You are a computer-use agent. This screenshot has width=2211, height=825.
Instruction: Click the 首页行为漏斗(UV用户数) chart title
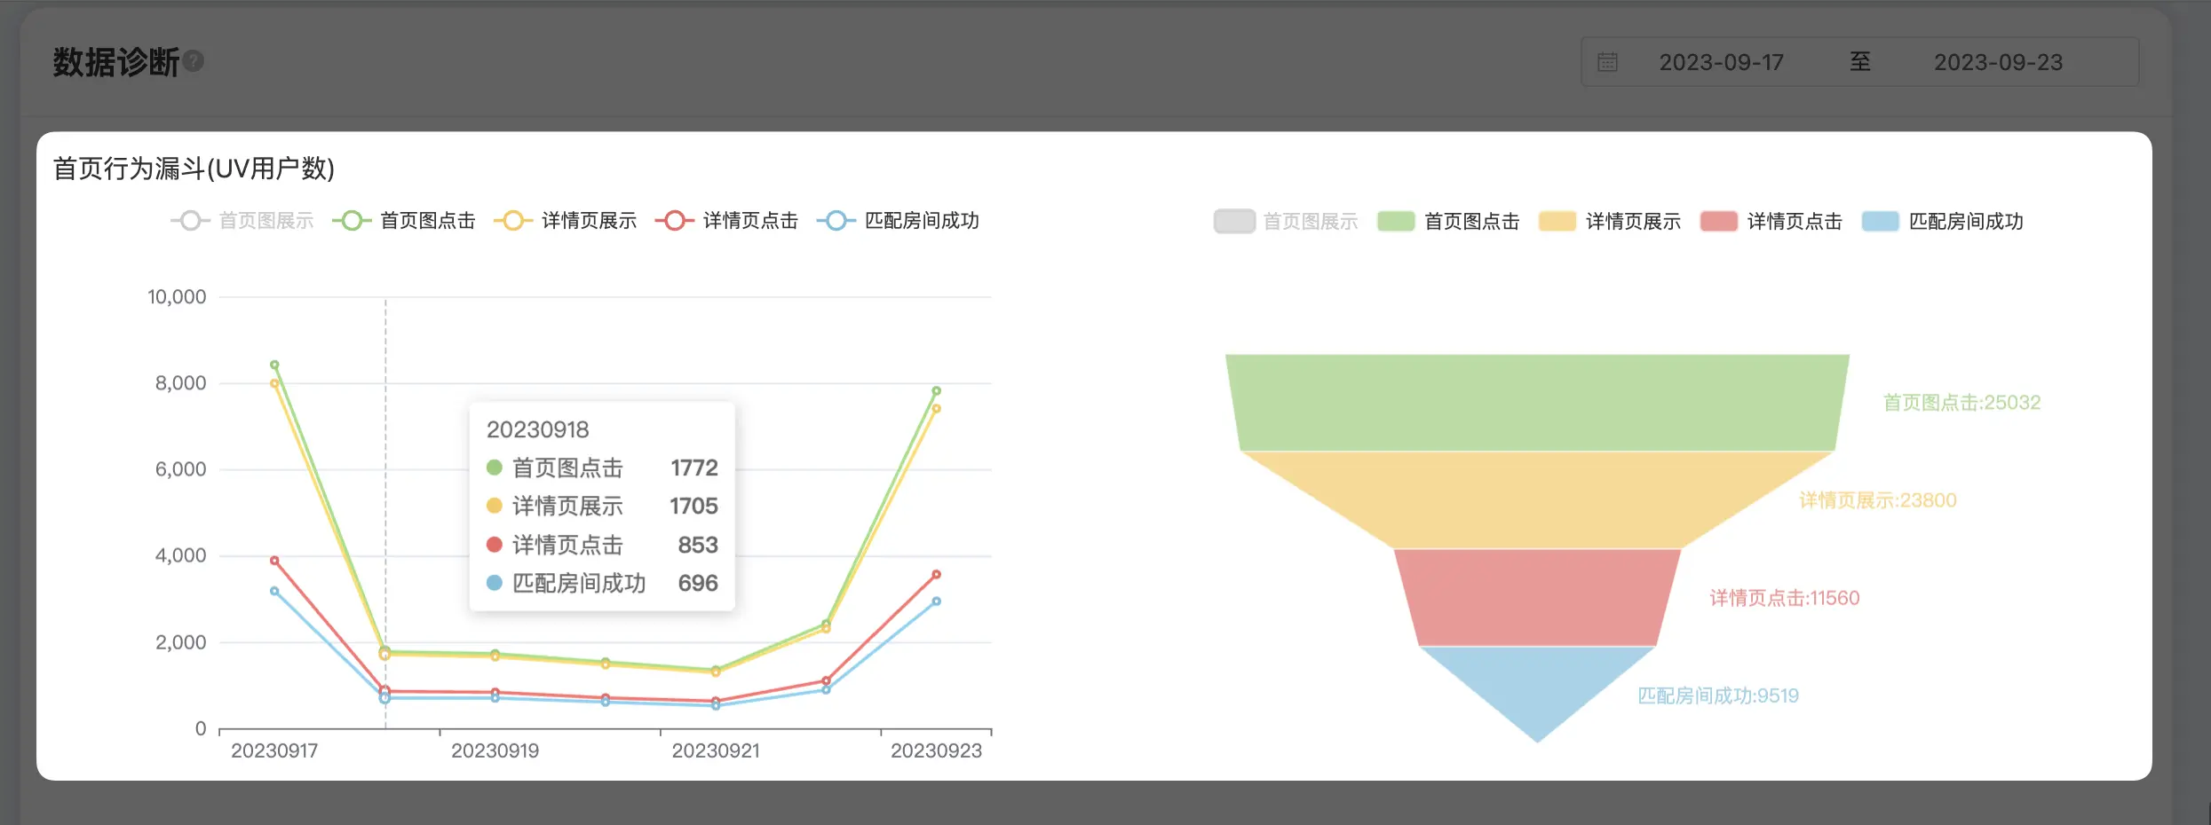(194, 169)
